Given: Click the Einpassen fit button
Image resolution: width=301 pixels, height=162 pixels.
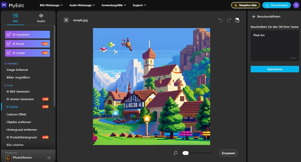Looking at the screenshot, I should coord(228,153).
